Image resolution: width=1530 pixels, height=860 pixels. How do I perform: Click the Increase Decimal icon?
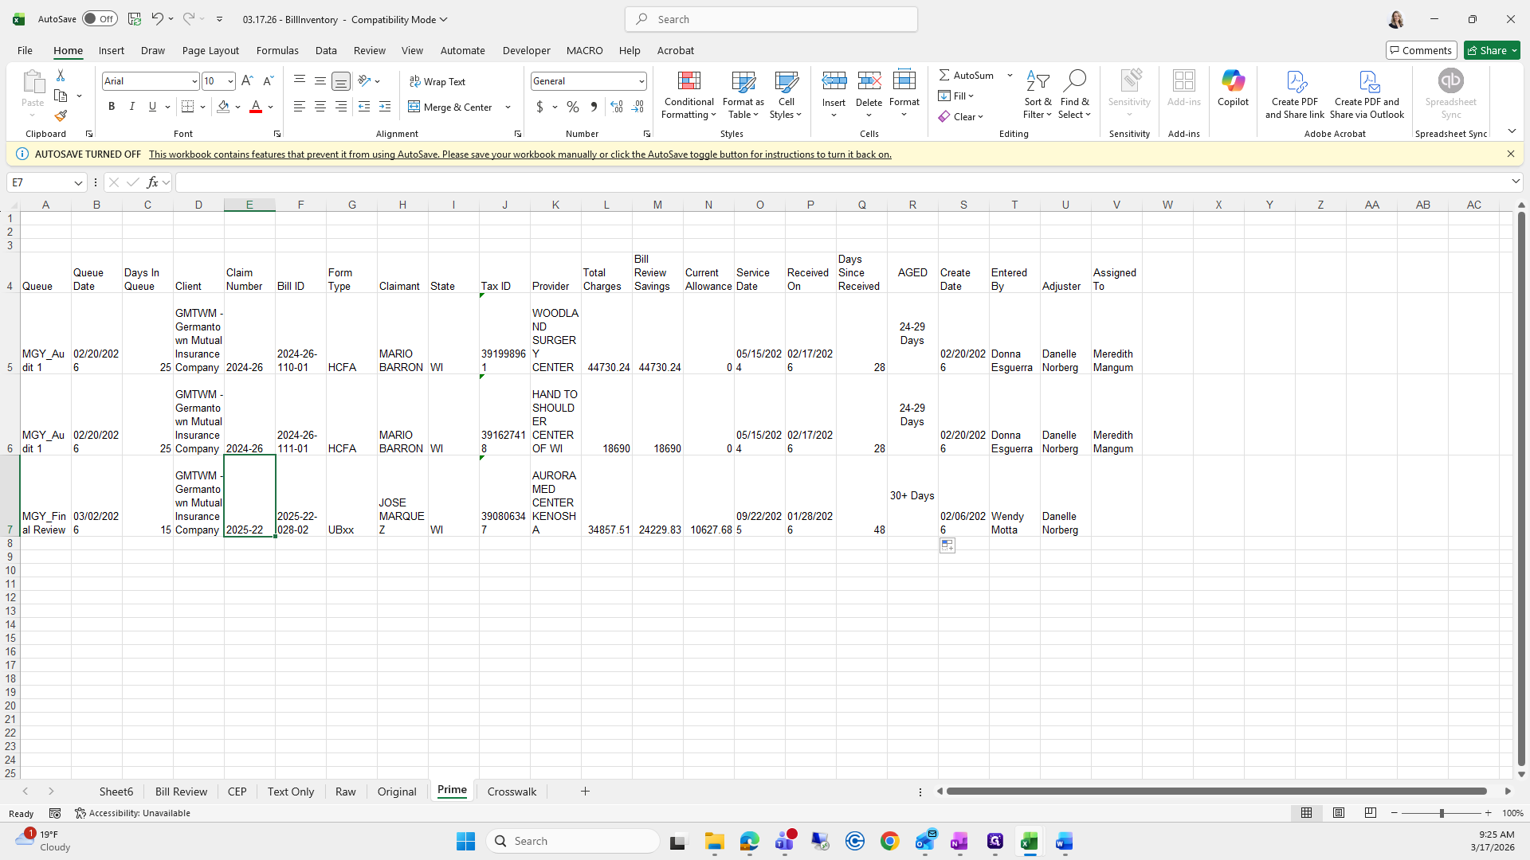tap(617, 107)
